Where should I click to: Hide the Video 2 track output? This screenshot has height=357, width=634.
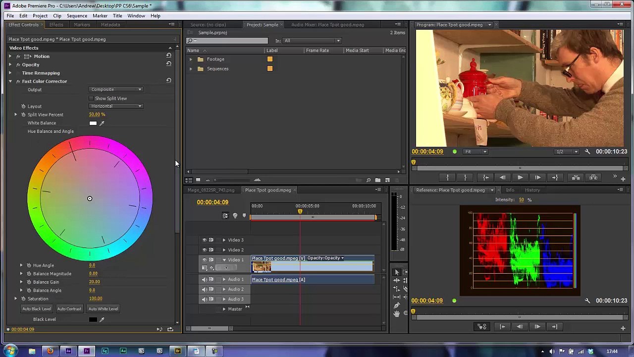coord(205,250)
